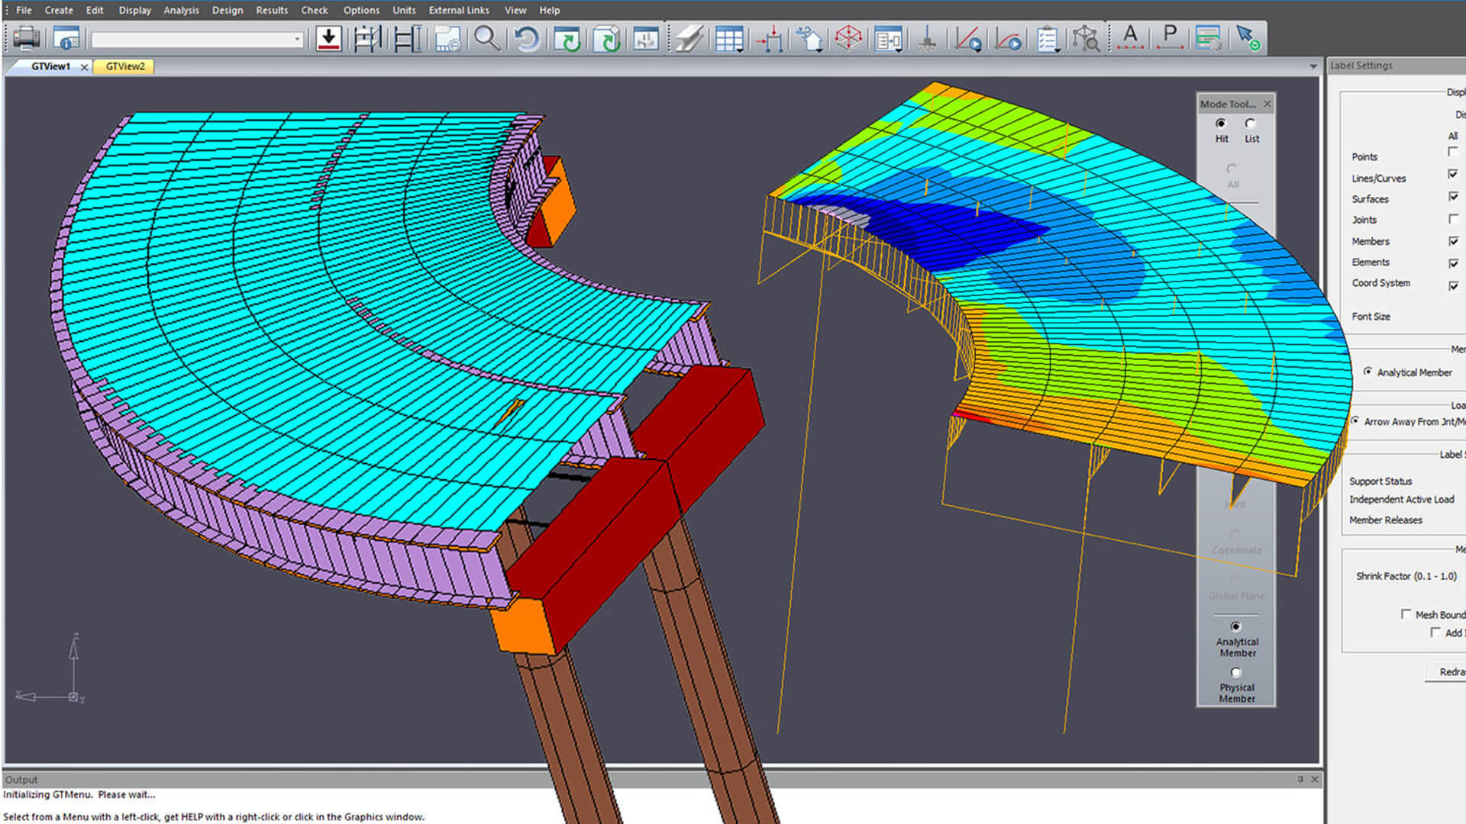
Task: Open the view tabs list dropdown arrow
Action: [x=1313, y=66]
